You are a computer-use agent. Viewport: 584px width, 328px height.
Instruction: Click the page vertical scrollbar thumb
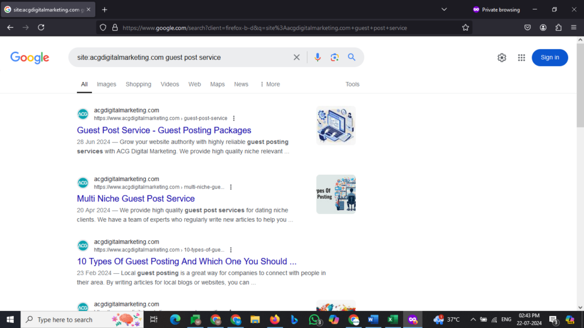click(x=580, y=85)
